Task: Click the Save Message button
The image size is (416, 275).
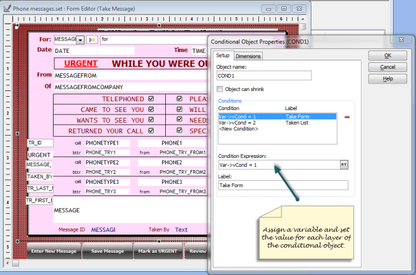Action: (x=107, y=251)
